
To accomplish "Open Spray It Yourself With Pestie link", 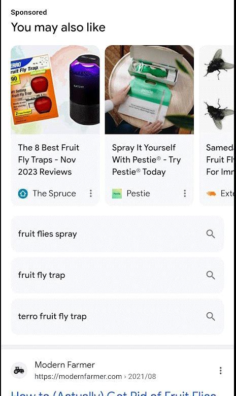I will coord(146,159).
